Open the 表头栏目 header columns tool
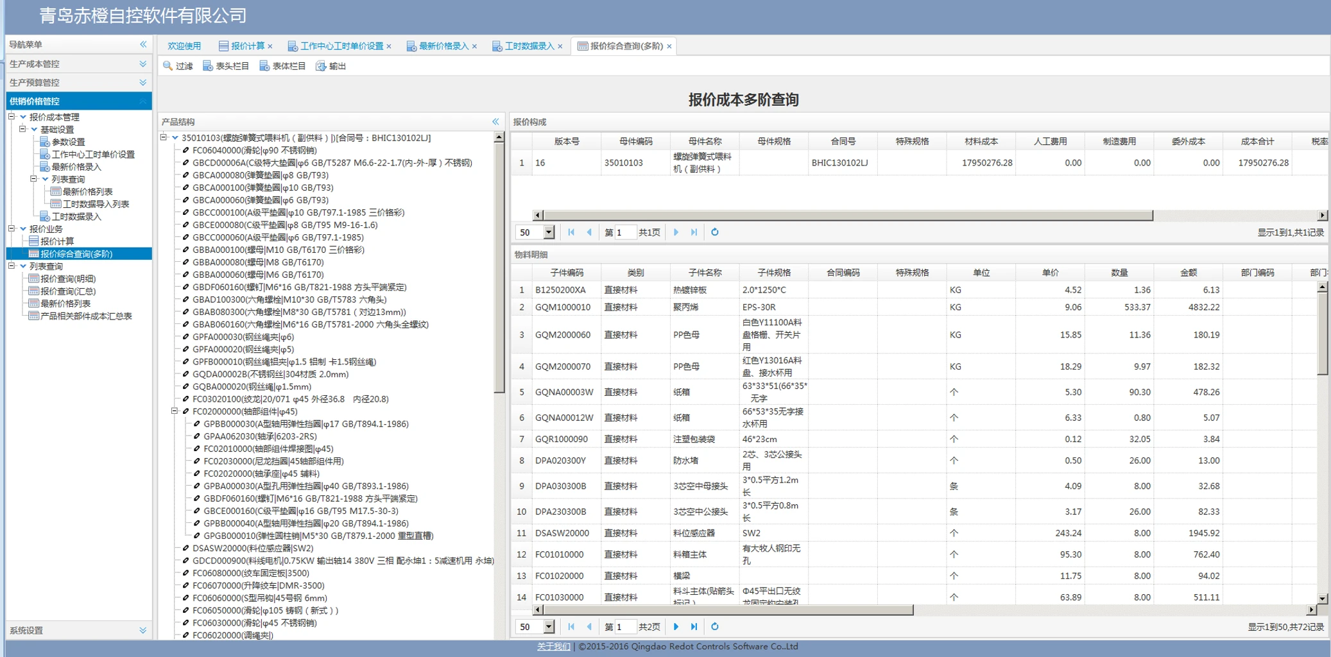Screen dimensions: 1331x657 tap(226, 66)
